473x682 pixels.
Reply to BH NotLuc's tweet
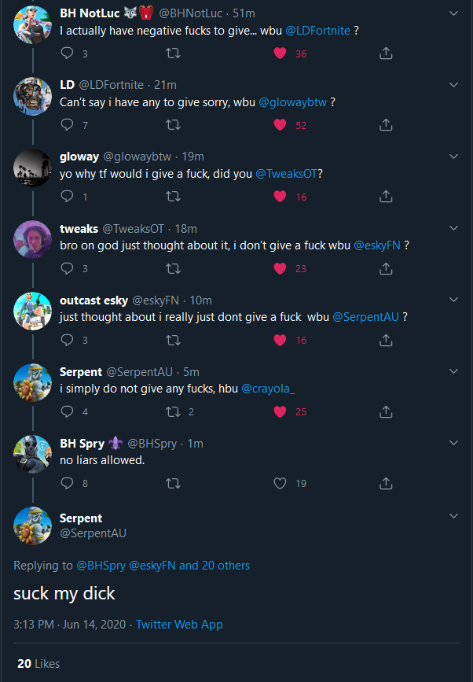68,53
